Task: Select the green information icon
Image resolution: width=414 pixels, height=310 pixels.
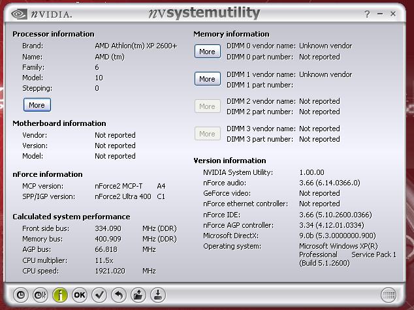Action: click(60, 295)
